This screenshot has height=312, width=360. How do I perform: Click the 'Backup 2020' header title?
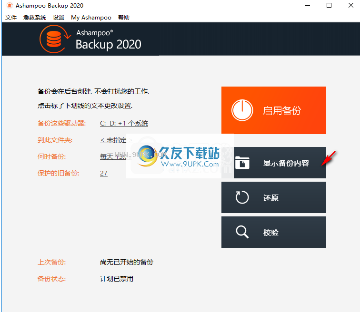click(x=109, y=45)
